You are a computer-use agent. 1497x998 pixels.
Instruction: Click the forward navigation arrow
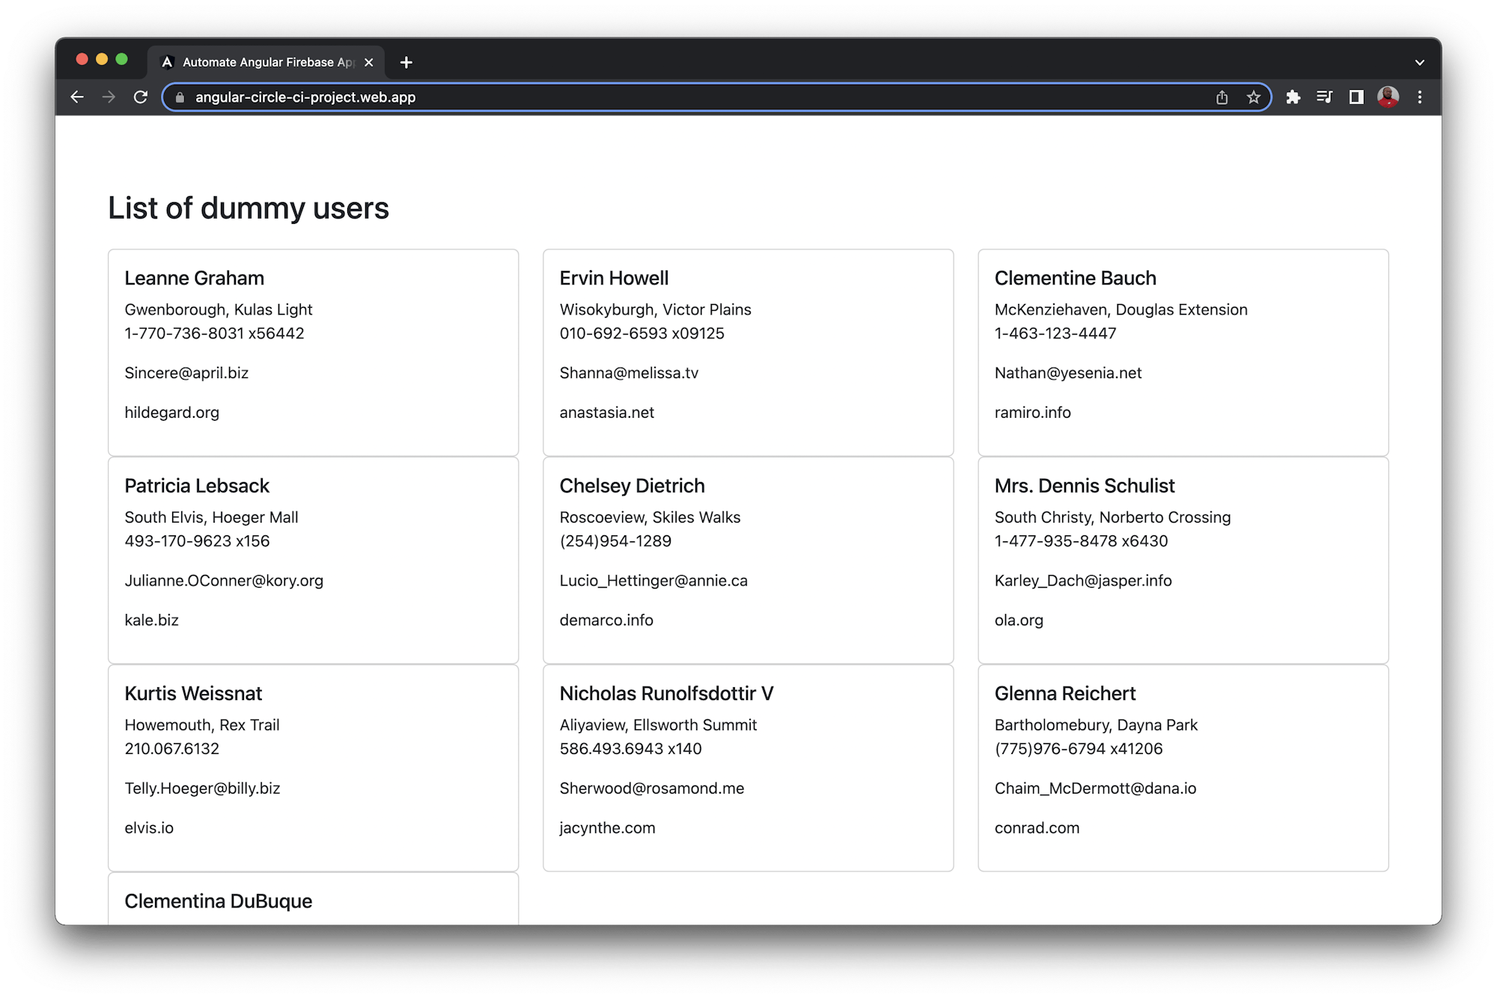pyautogui.click(x=109, y=97)
